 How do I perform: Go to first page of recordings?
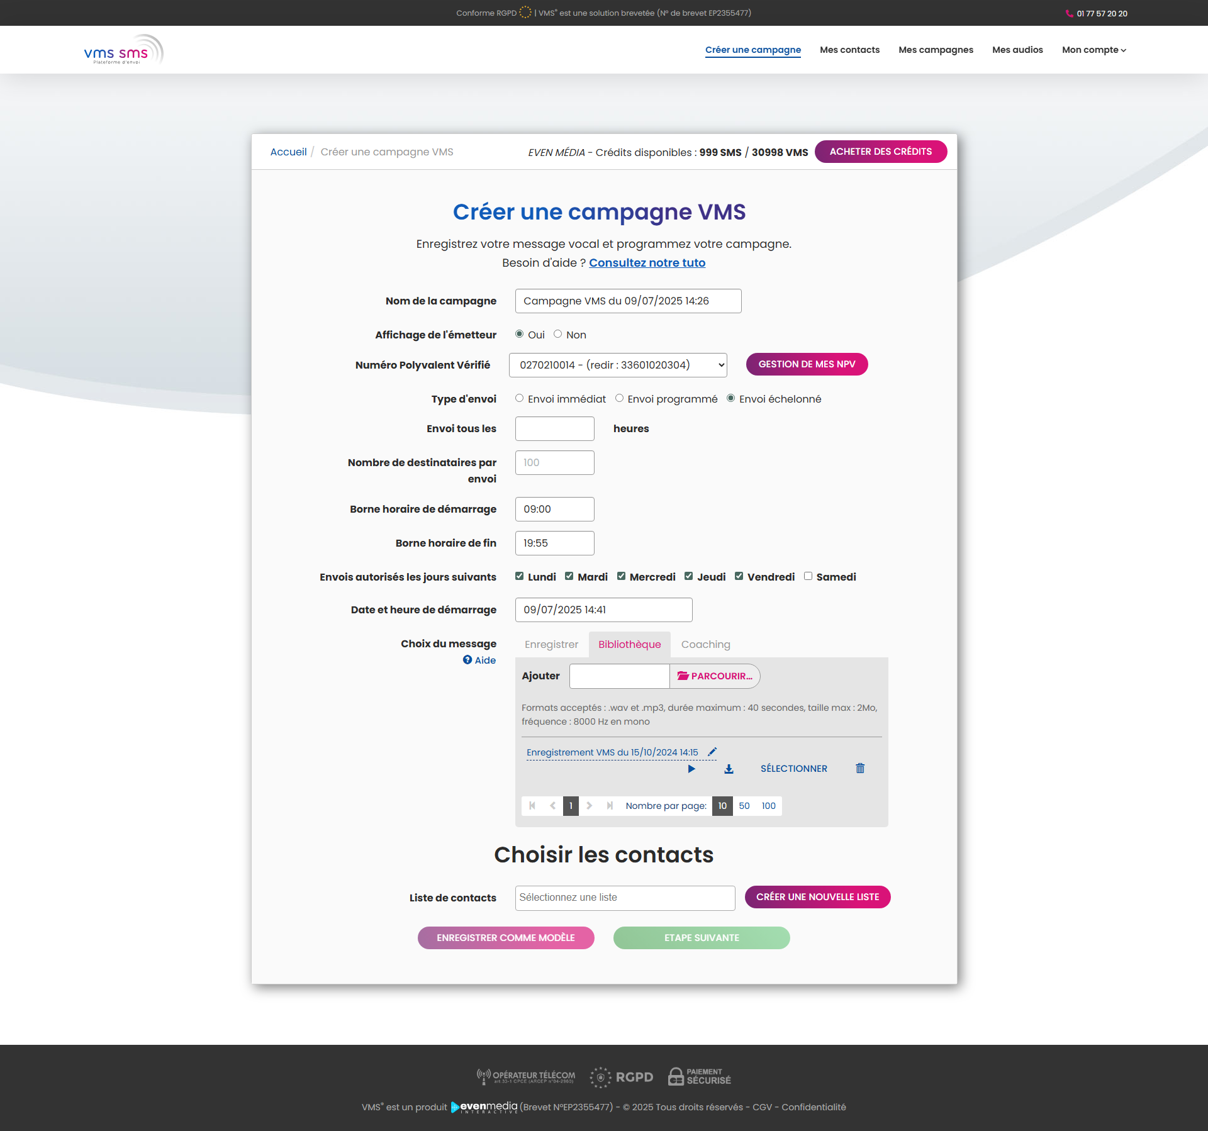532,806
